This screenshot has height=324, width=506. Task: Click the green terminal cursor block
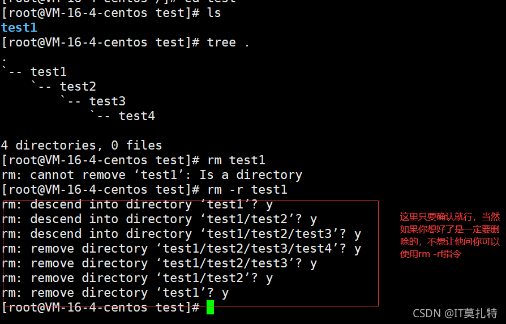pyautogui.click(x=210, y=307)
